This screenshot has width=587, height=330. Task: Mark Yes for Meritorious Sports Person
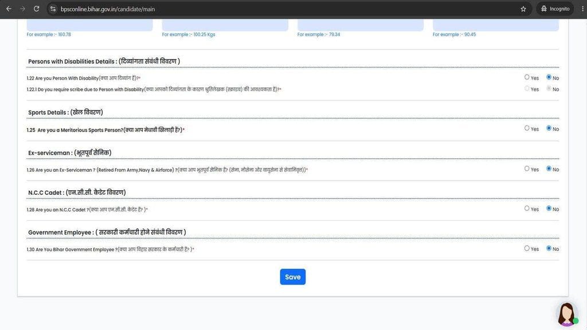(x=527, y=128)
